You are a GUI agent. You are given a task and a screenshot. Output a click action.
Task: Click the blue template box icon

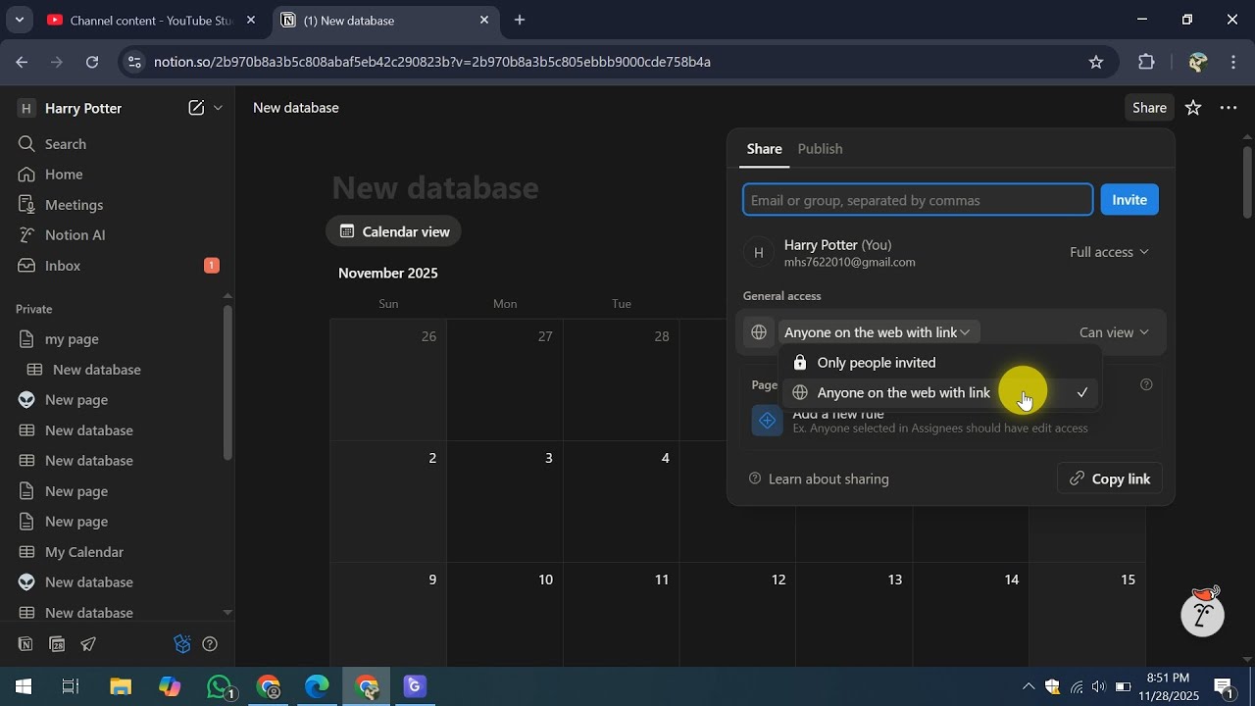(181, 644)
